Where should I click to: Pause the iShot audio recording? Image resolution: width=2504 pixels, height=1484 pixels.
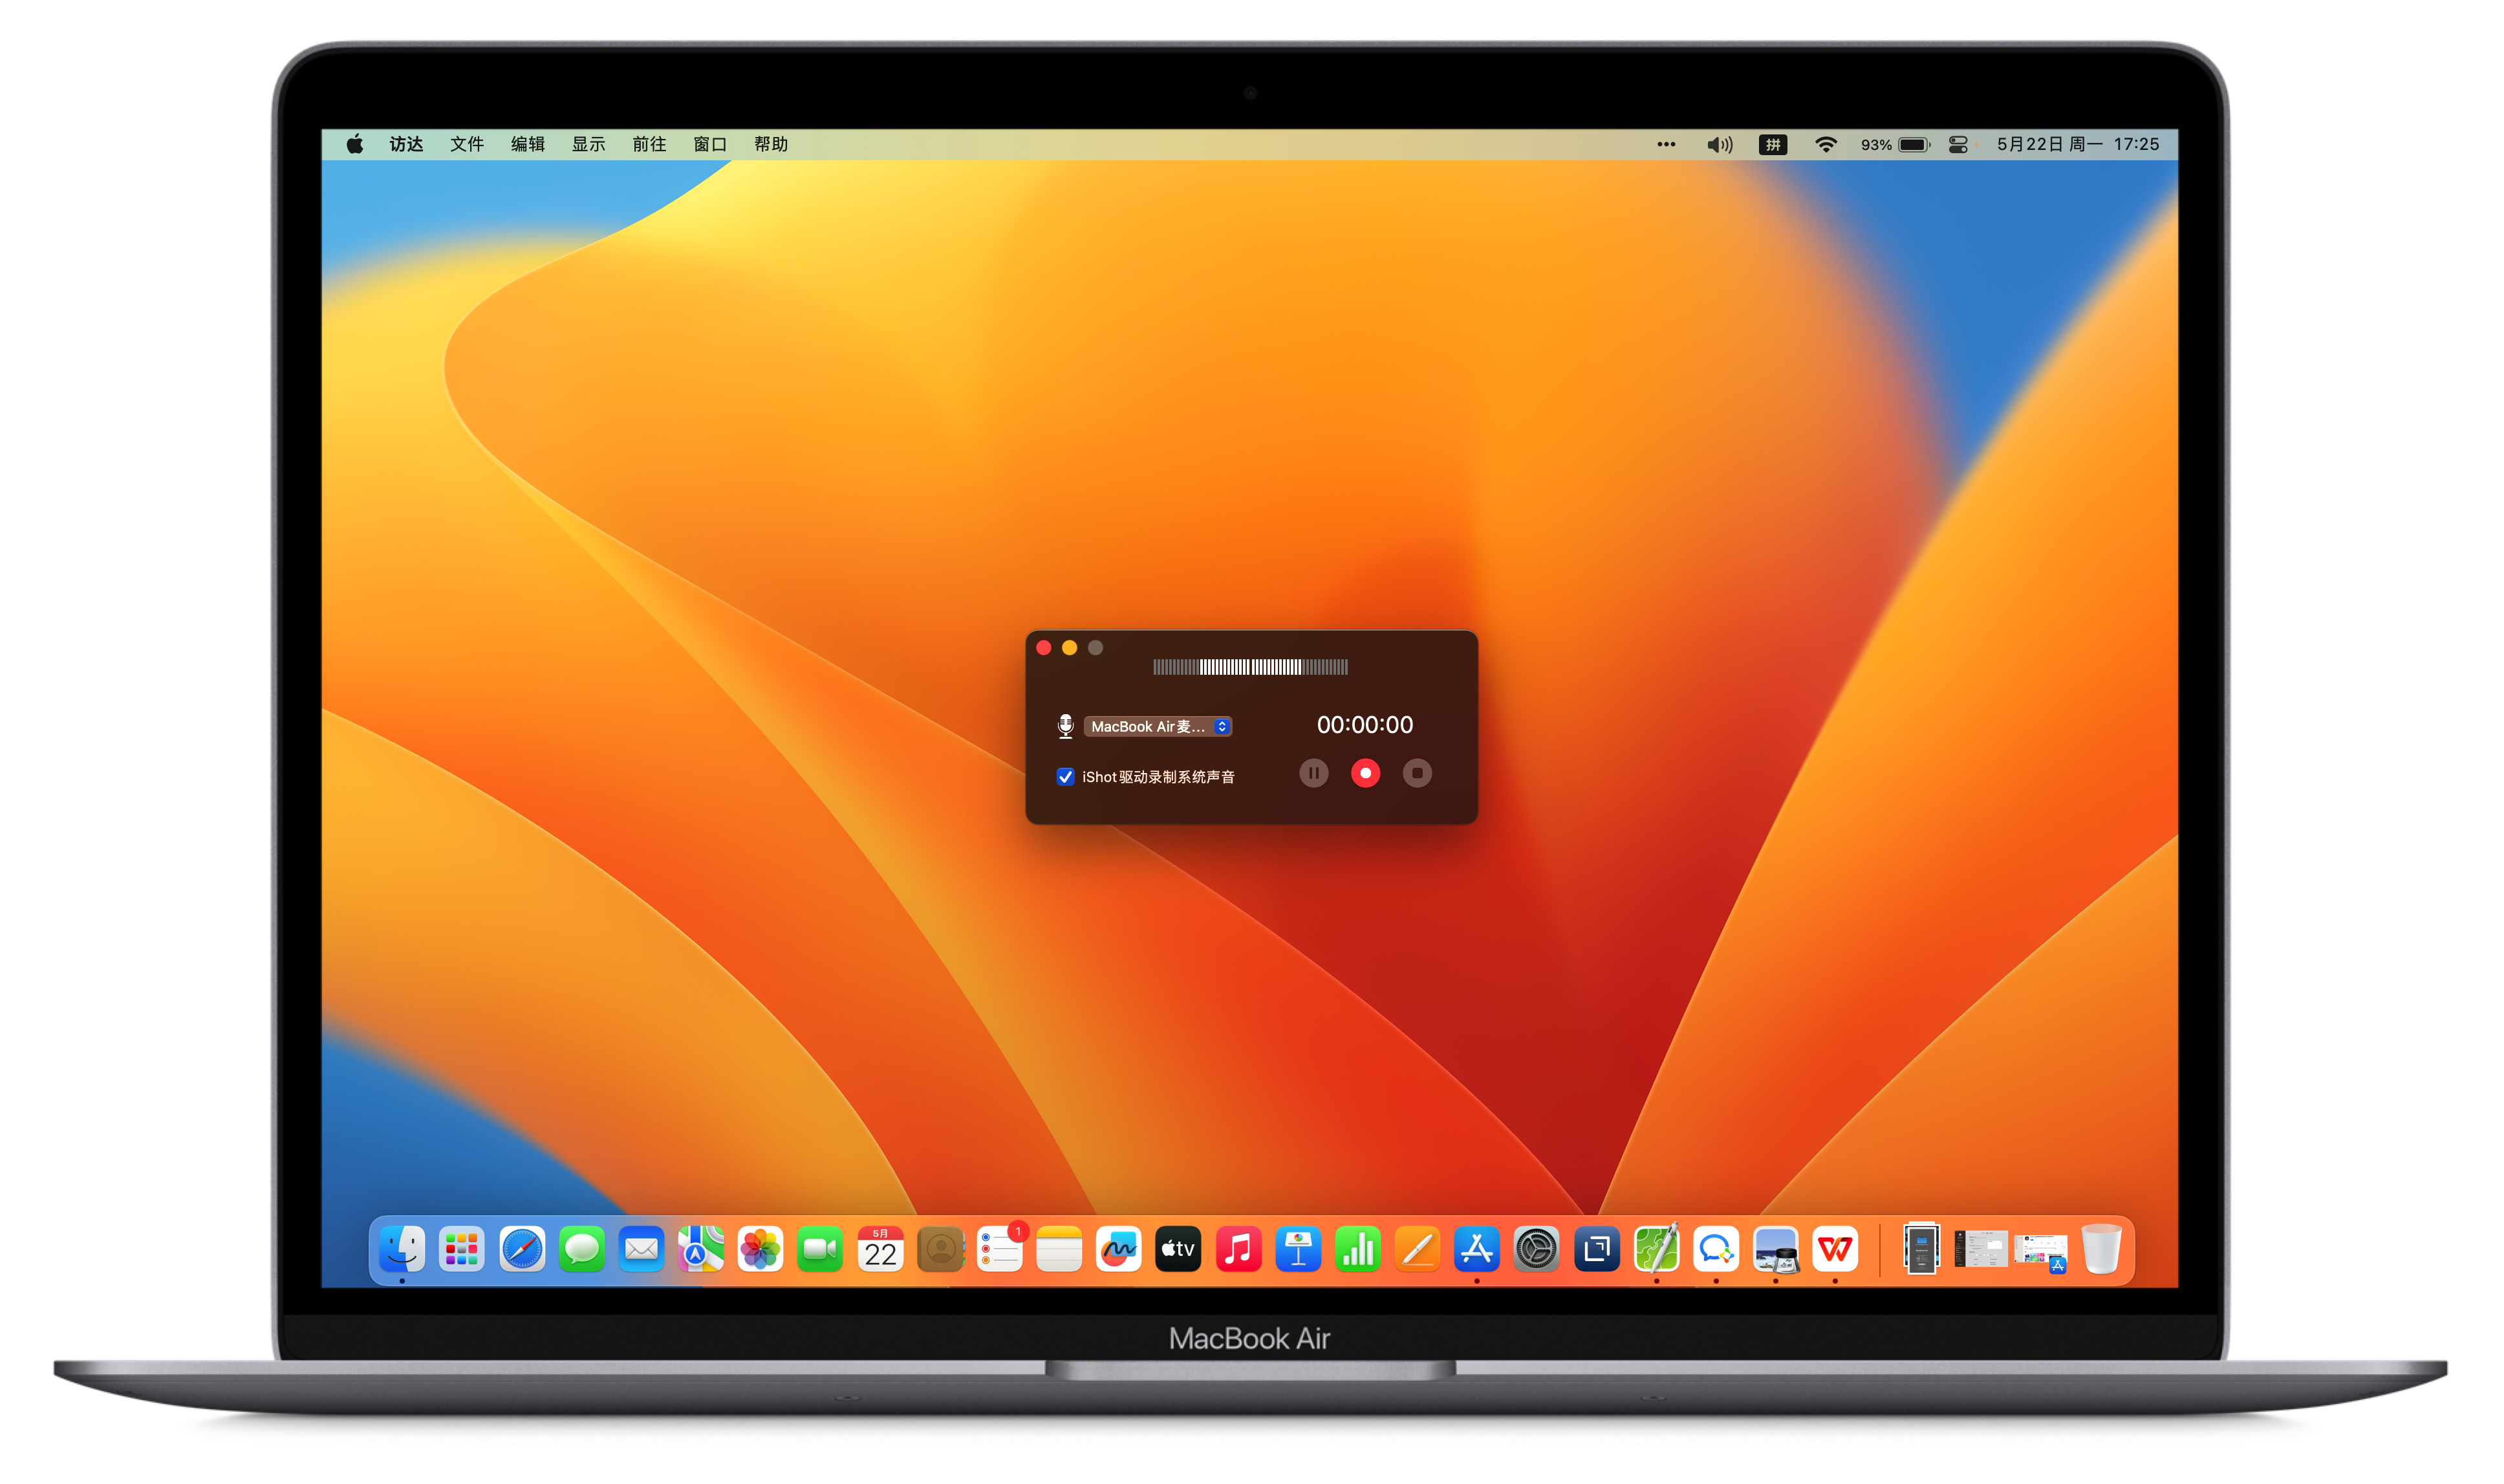click(x=1313, y=773)
